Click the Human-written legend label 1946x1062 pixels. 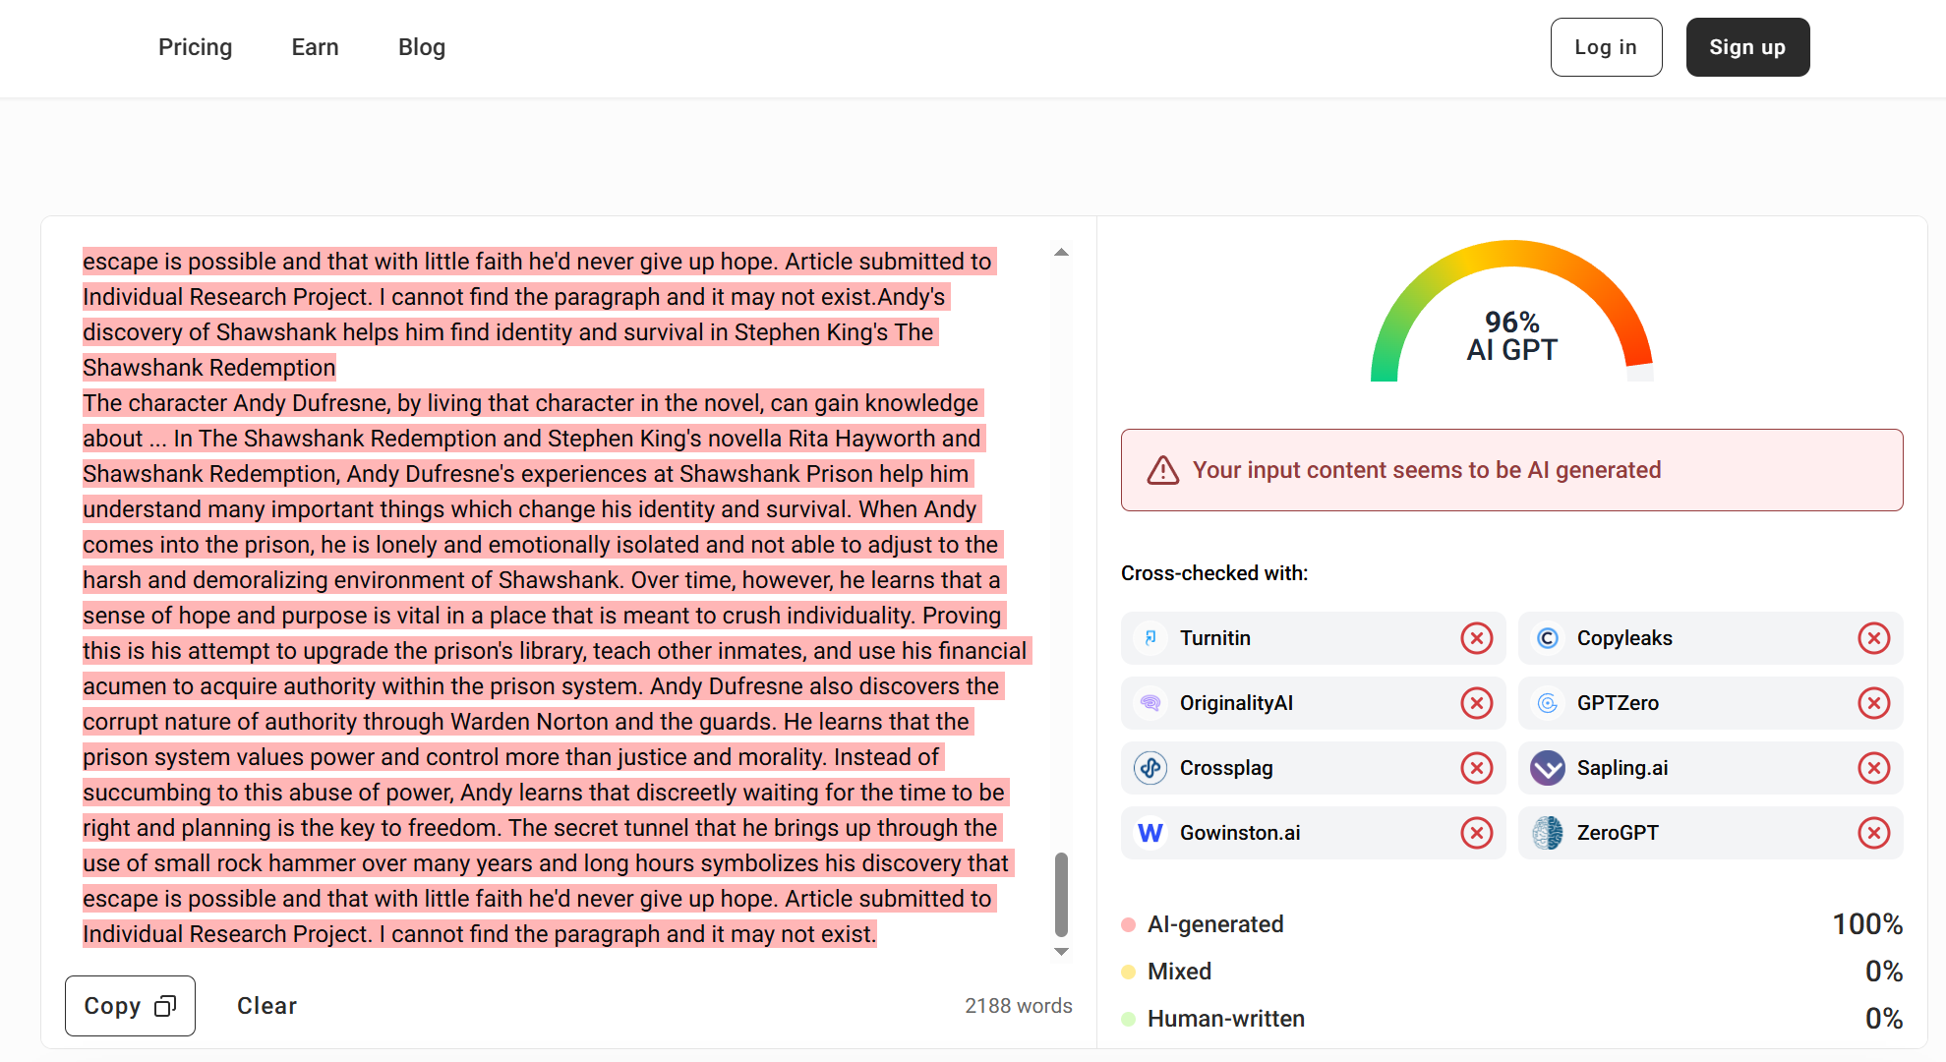(x=1226, y=1019)
